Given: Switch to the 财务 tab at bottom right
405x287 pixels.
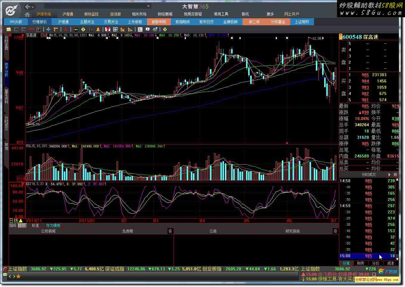Looking at the screenshot, I should (x=361, y=263).
